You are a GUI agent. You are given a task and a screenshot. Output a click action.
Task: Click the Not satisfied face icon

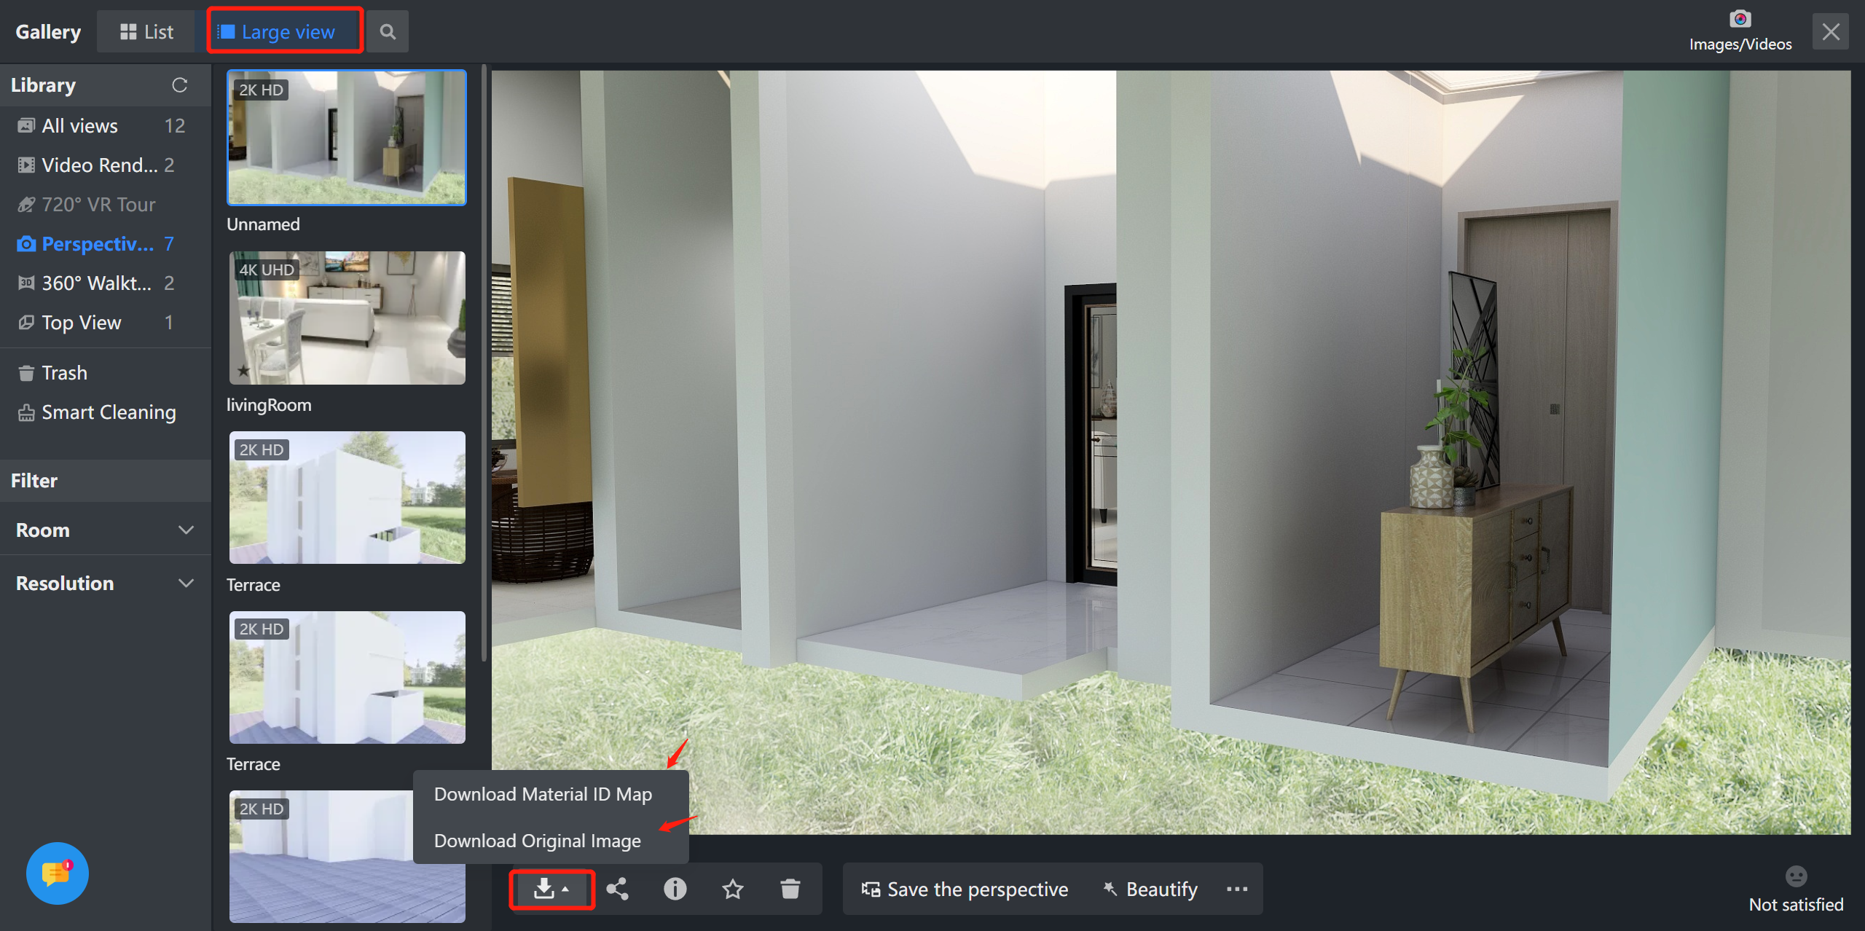pyautogui.click(x=1796, y=876)
